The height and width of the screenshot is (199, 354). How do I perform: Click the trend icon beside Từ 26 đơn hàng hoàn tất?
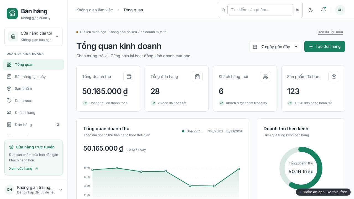coord(290,103)
